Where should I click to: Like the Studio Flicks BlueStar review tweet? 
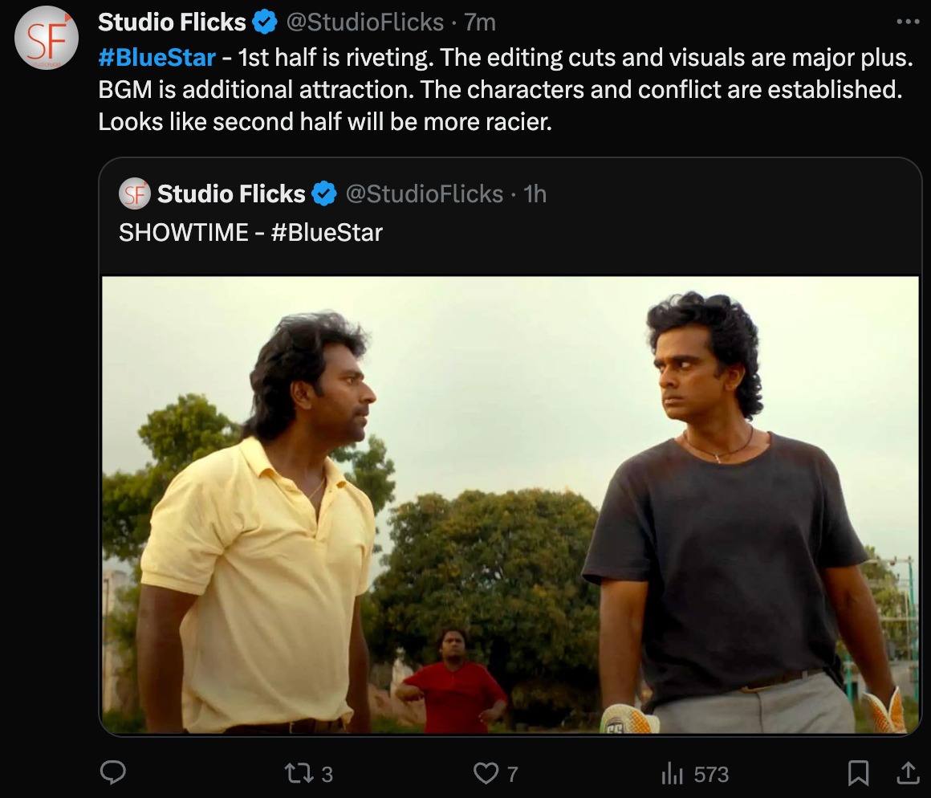pyautogui.click(x=486, y=773)
